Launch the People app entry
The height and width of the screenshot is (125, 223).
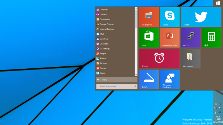click(x=115, y=54)
